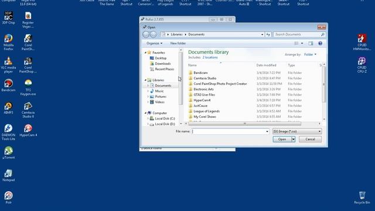This screenshot has height=211, width=375.
Task: Select the DAEMON Tools Lite desktop icon
Action: pos(8,132)
